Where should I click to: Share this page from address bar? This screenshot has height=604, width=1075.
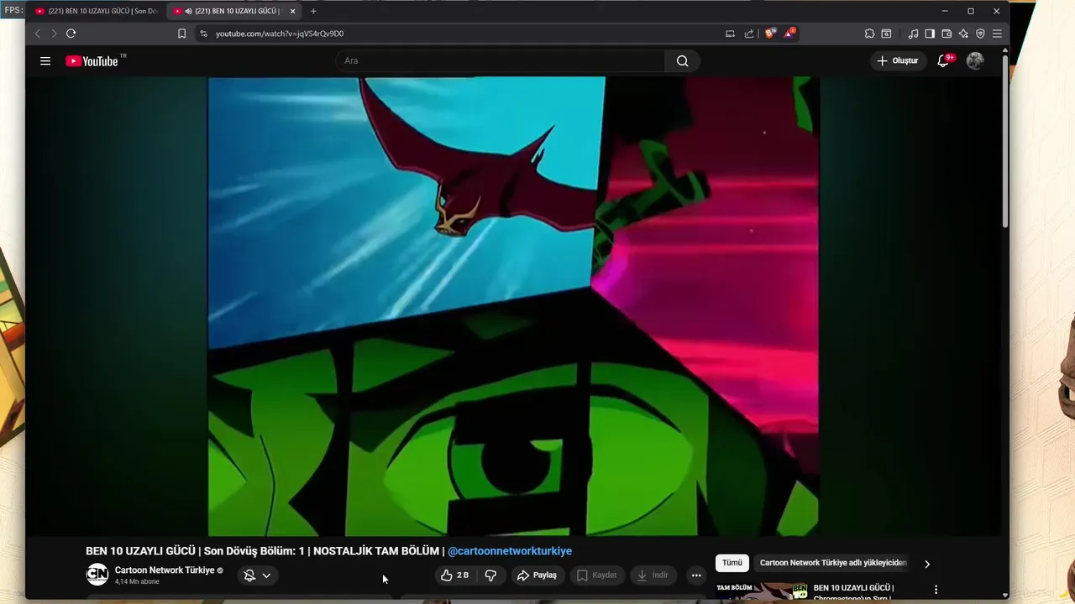[749, 34]
